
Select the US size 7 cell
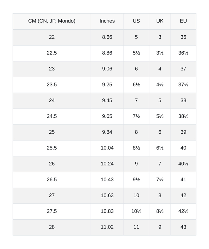coord(136,100)
